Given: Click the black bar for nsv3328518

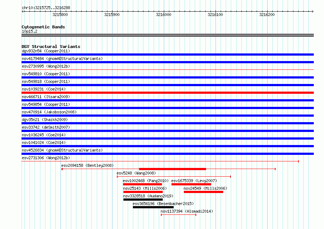Looking at the screenshot, I should point(143,200).
